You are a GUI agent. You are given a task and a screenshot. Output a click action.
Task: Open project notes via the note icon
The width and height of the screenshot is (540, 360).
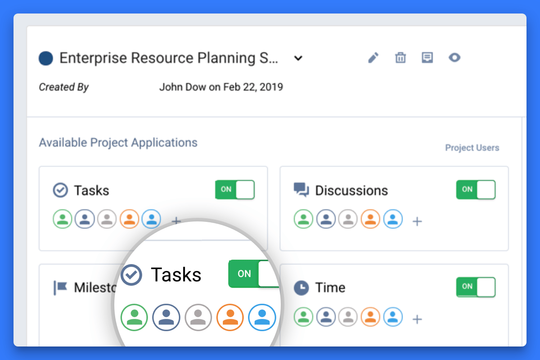[x=427, y=58]
